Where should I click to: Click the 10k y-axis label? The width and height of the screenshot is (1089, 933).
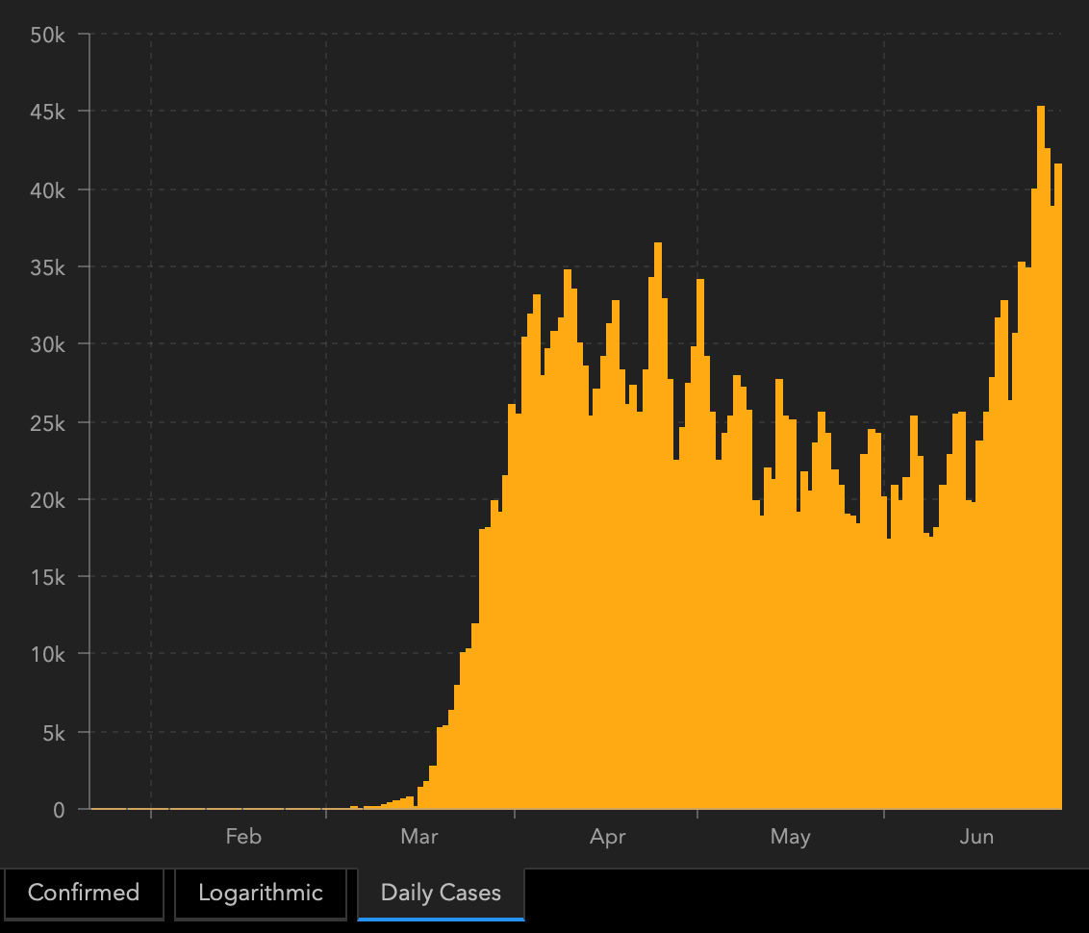tap(47, 655)
